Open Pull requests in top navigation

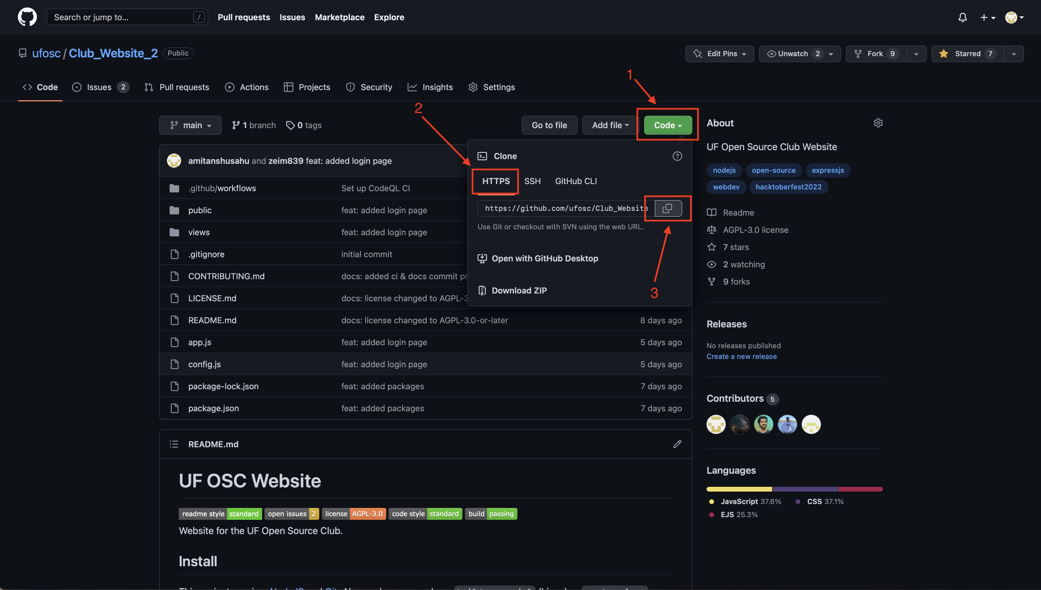(244, 17)
